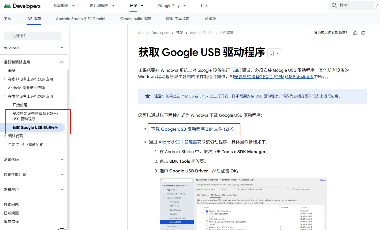380x230 pixels.
Task: Open 报告错误 in the sidebar
Action: click(11, 222)
